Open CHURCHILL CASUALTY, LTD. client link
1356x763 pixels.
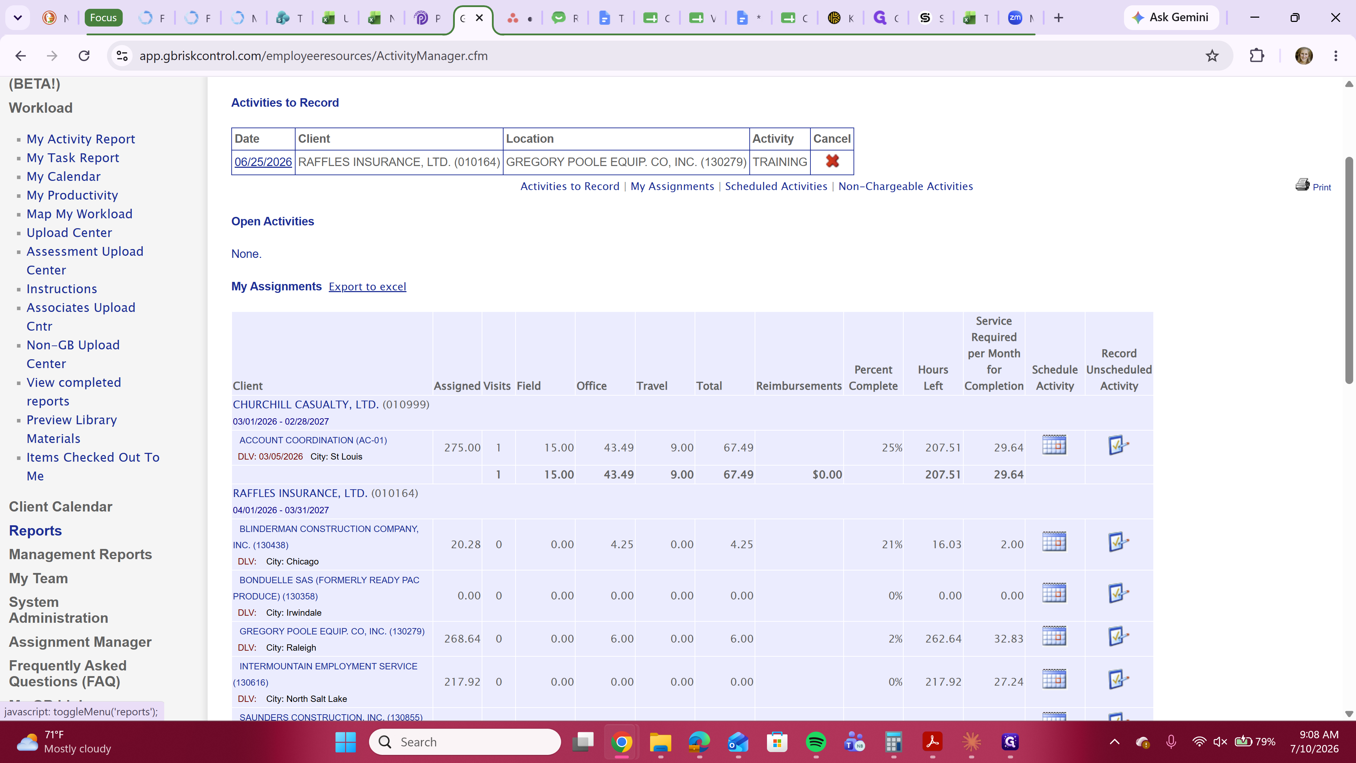305,404
